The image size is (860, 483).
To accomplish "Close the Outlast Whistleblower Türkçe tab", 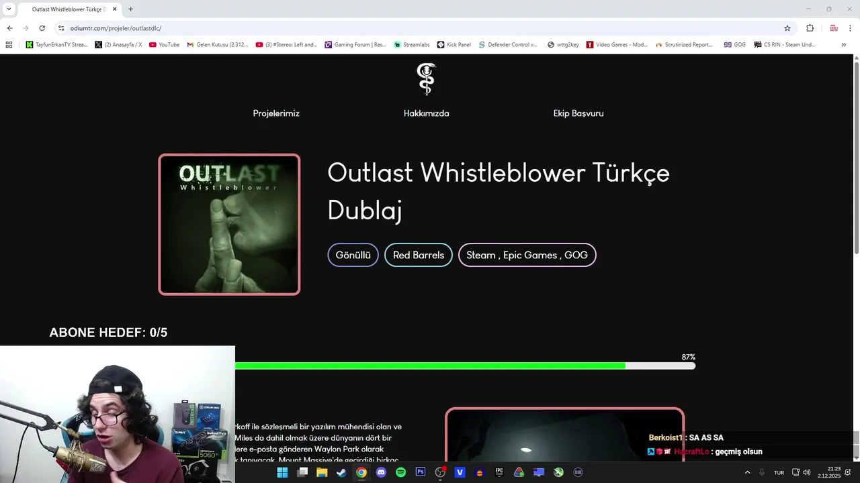I will pos(114,9).
